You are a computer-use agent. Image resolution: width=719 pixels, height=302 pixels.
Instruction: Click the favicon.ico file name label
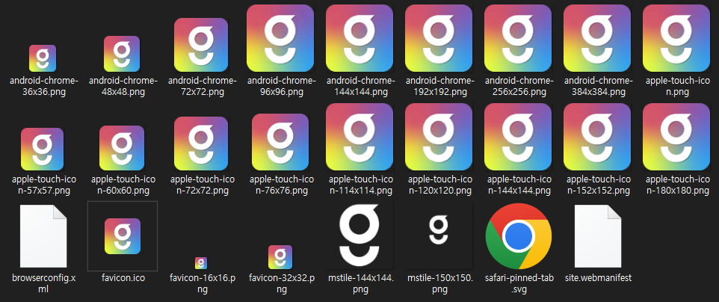click(123, 278)
